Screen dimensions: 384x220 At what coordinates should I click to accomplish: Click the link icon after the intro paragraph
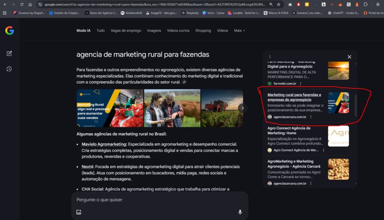[x=183, y=81]
